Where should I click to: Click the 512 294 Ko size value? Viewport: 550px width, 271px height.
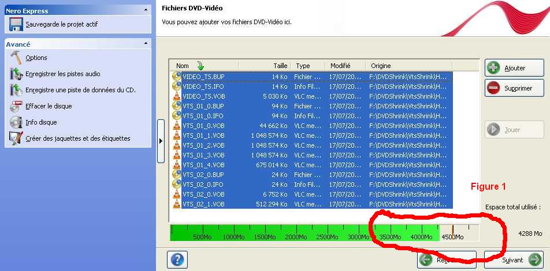[272, 204]
